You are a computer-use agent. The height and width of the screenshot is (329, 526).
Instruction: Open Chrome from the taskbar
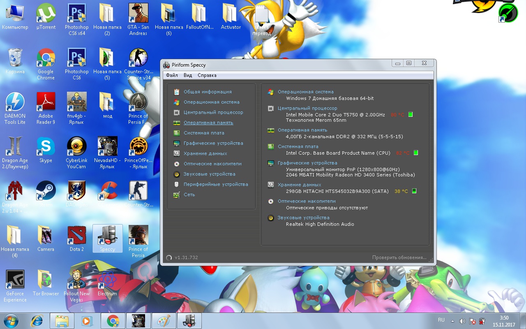(x=113, y=321)
